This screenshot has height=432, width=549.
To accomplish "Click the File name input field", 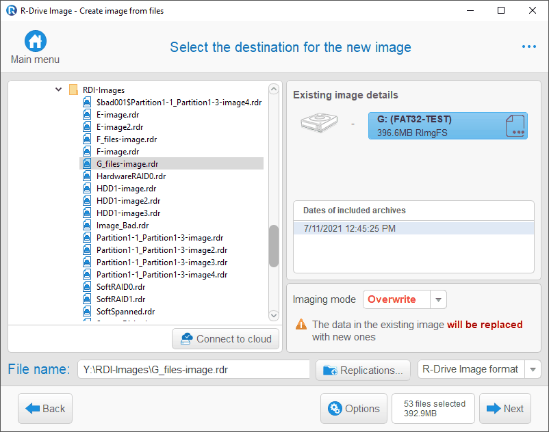I will (194, 369).
